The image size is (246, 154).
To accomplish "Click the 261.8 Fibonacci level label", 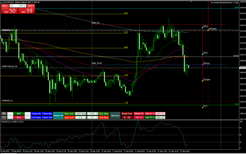I will tap(126, 13).
